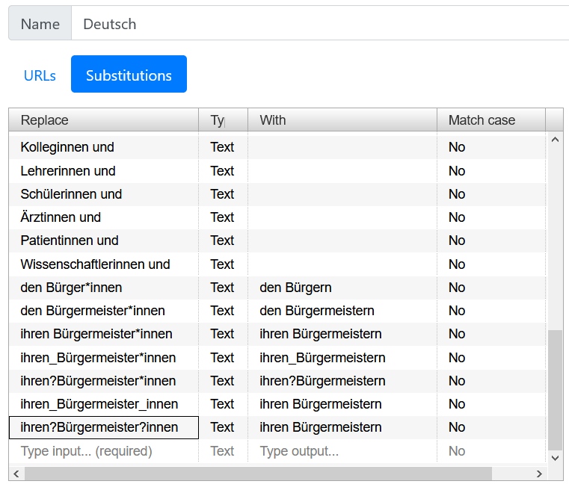569x487 pixels.
Task: Click the horizontal scrollbar right arrow
Action: 538,474
